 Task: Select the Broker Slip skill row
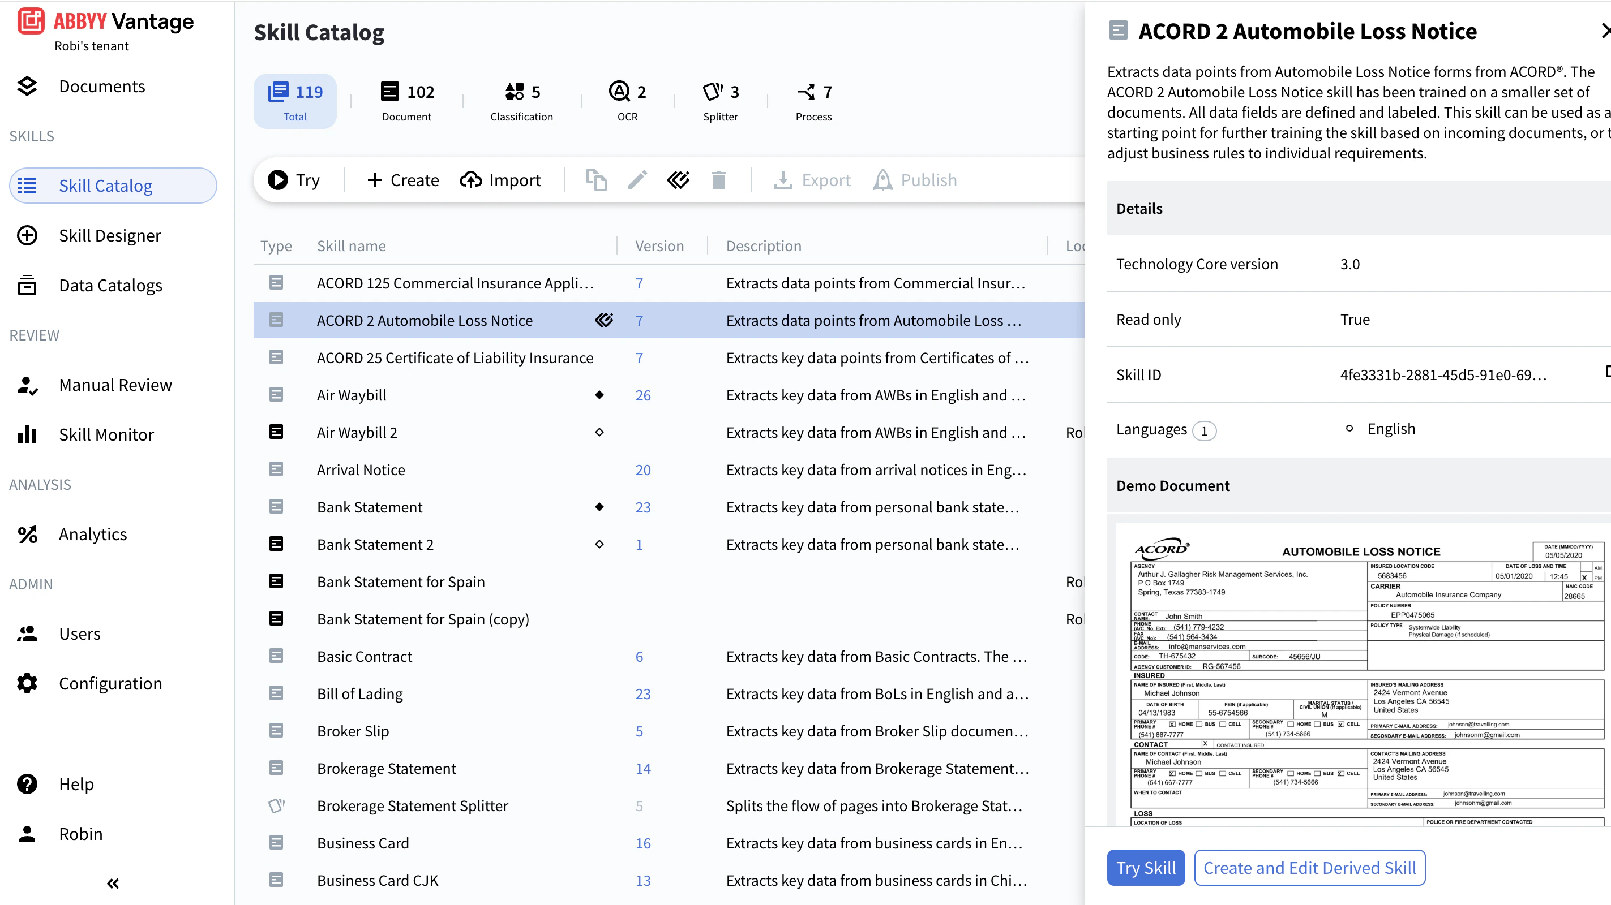point(669,731)
